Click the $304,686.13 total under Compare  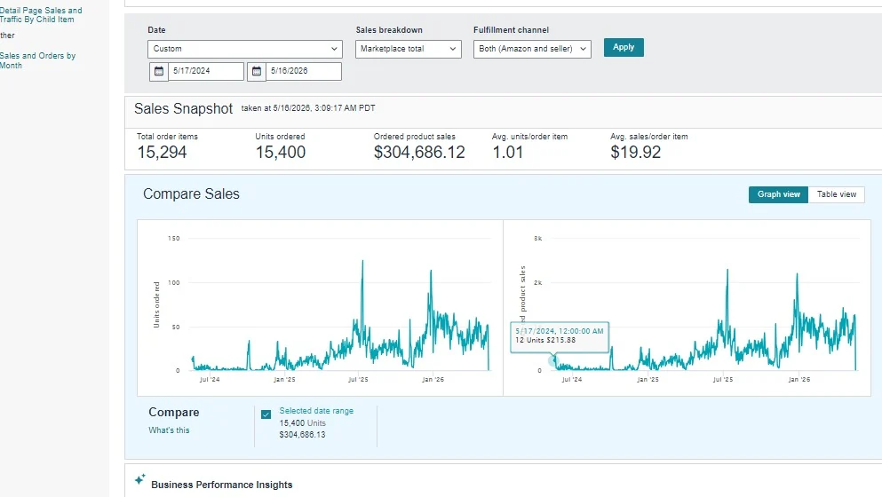302,435
